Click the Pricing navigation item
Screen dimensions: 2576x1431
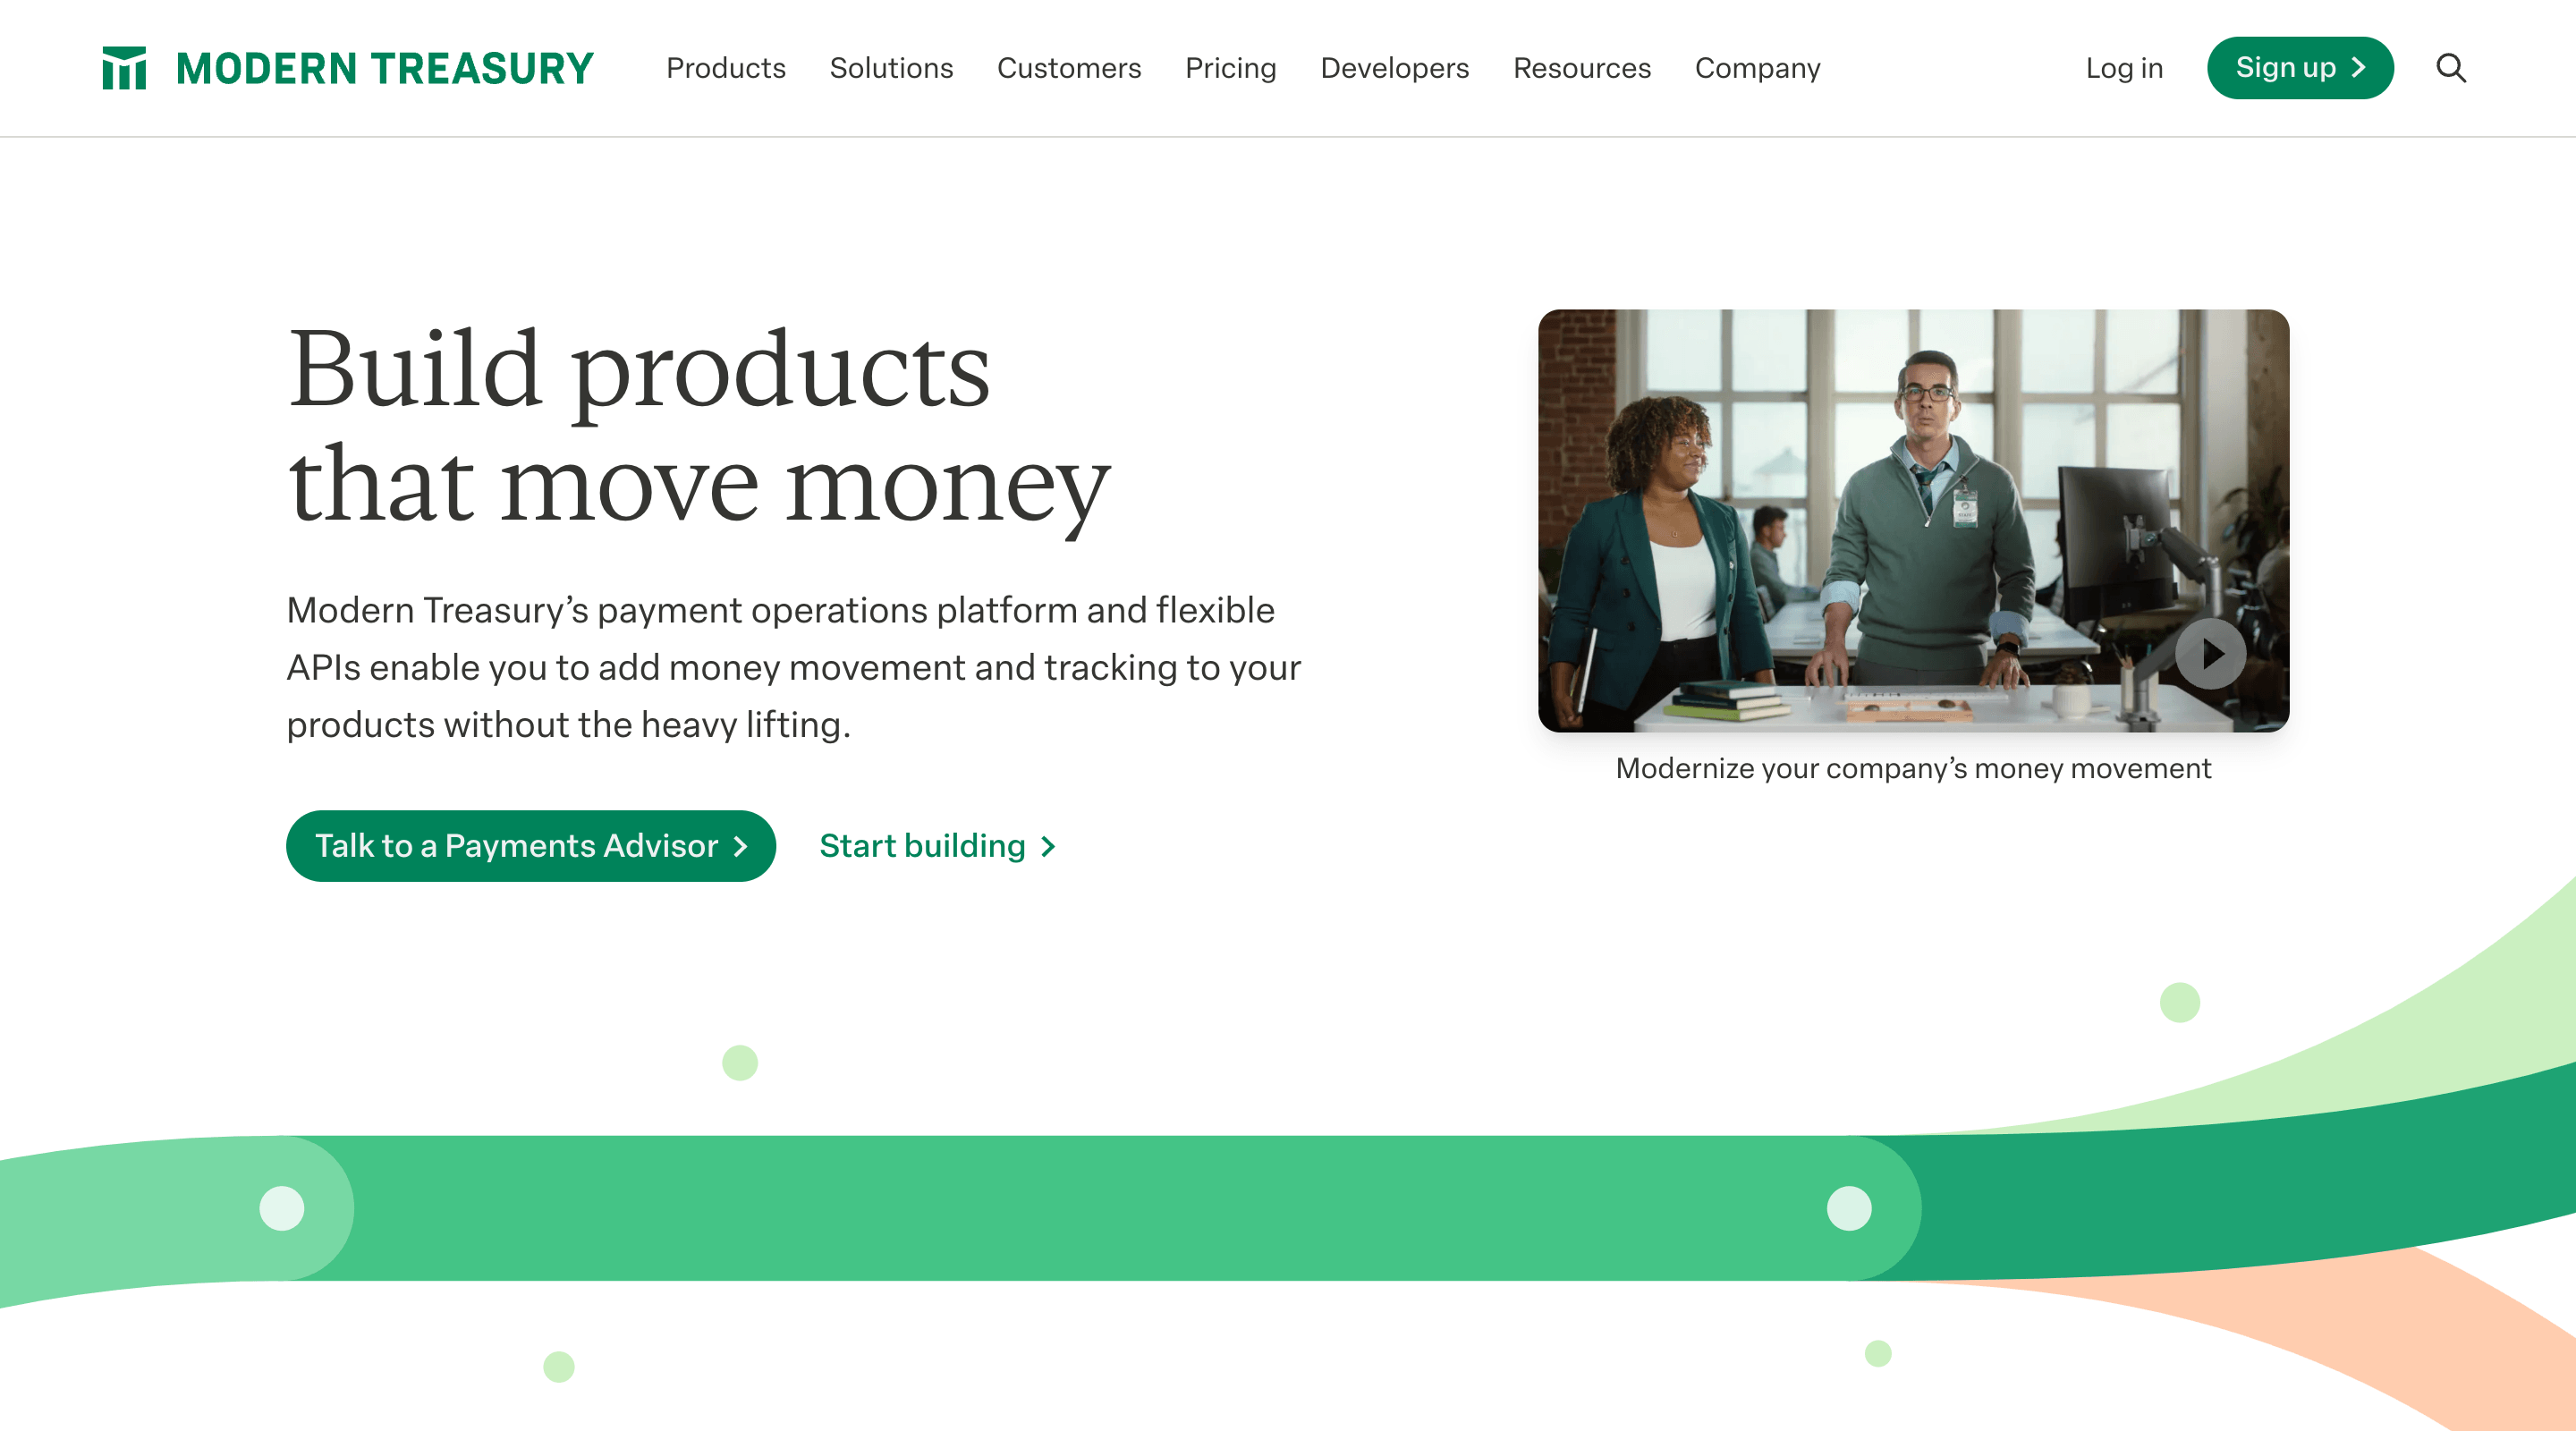pos(1230,67)
